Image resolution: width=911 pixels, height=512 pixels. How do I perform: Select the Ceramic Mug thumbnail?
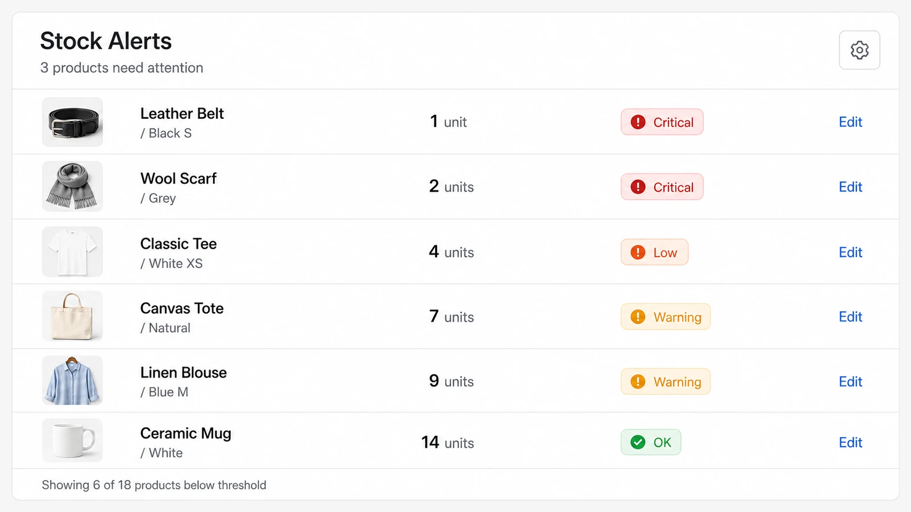[72, 440]
